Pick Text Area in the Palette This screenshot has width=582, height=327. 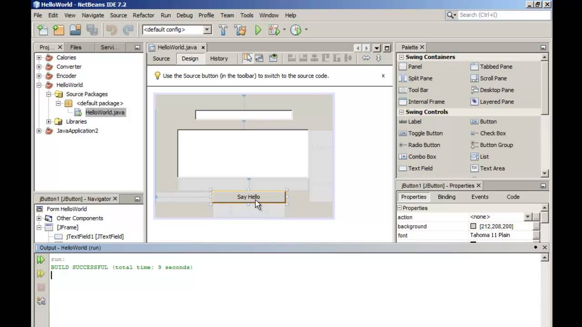(x=487, y=168)
